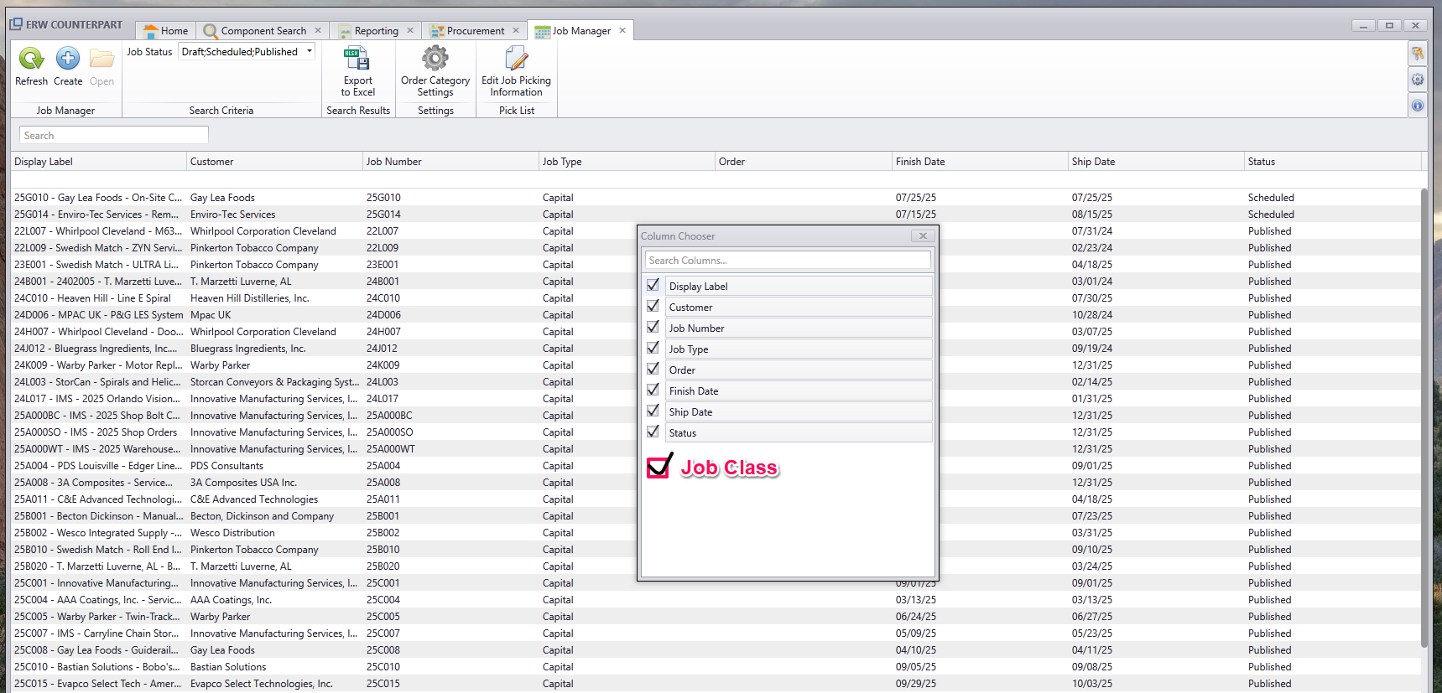Sort by the Ship Date column header
This screenshot has width=1442, height=693.
pos(1093,162)
